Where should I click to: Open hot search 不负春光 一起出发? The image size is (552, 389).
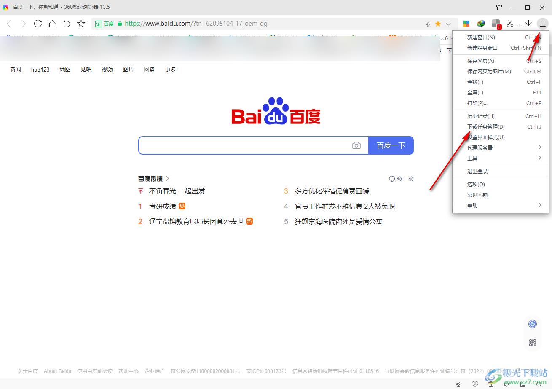click(x=177, y=191)
